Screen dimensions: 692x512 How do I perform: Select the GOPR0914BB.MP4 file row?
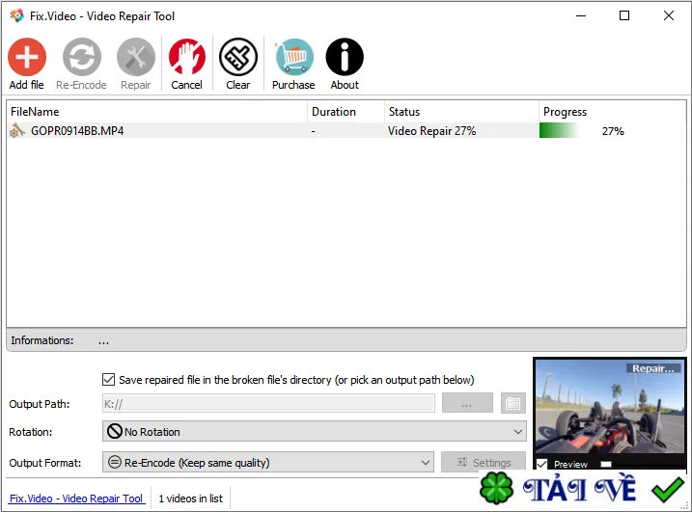(346, 130)
